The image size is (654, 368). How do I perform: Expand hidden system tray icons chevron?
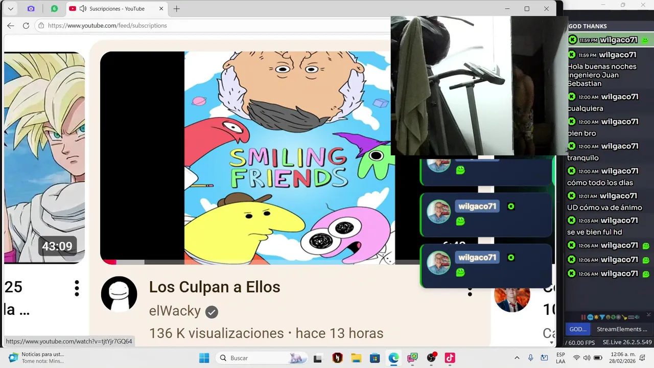517,358
